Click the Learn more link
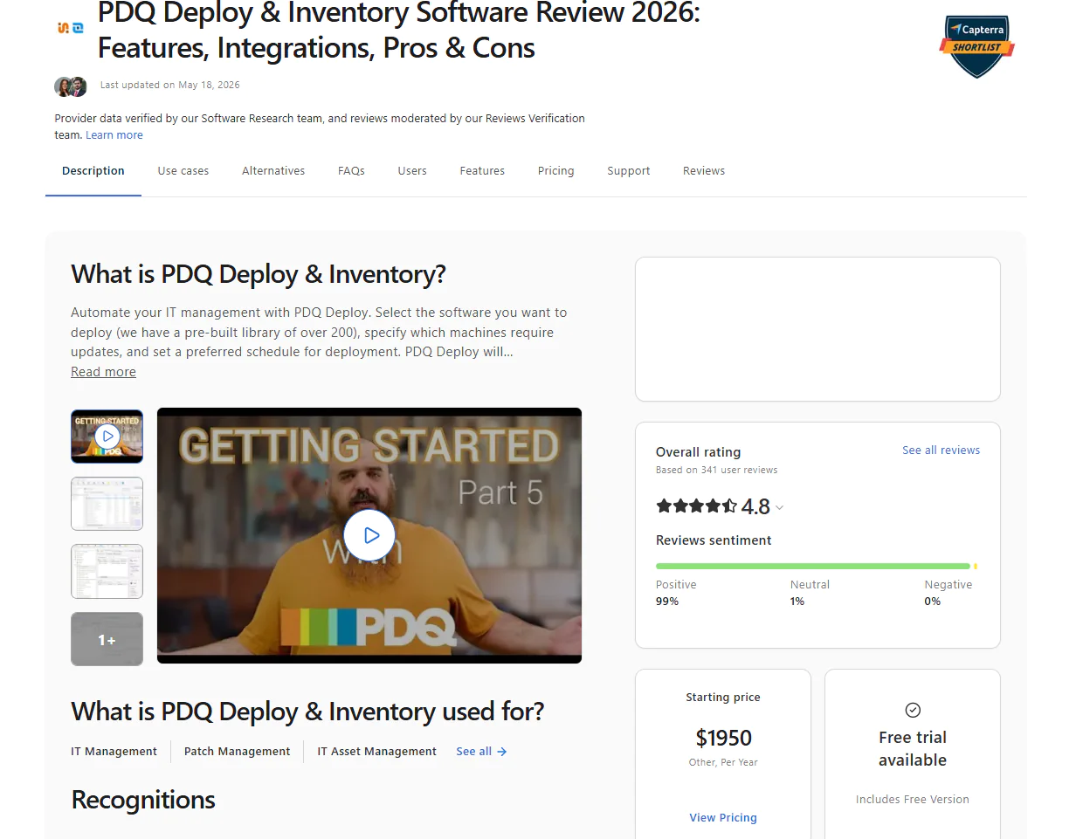This screenshot has width=1076, height=839. coord(114,135)
